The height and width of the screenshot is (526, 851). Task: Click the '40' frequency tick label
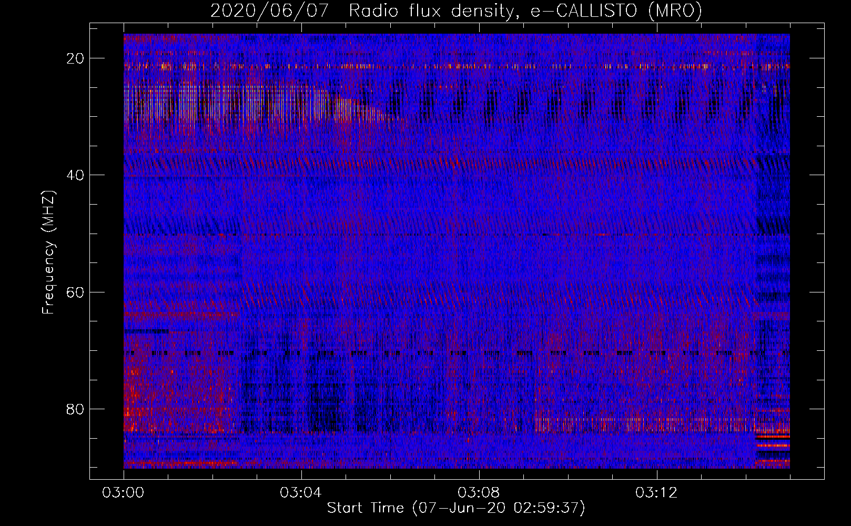76,175
